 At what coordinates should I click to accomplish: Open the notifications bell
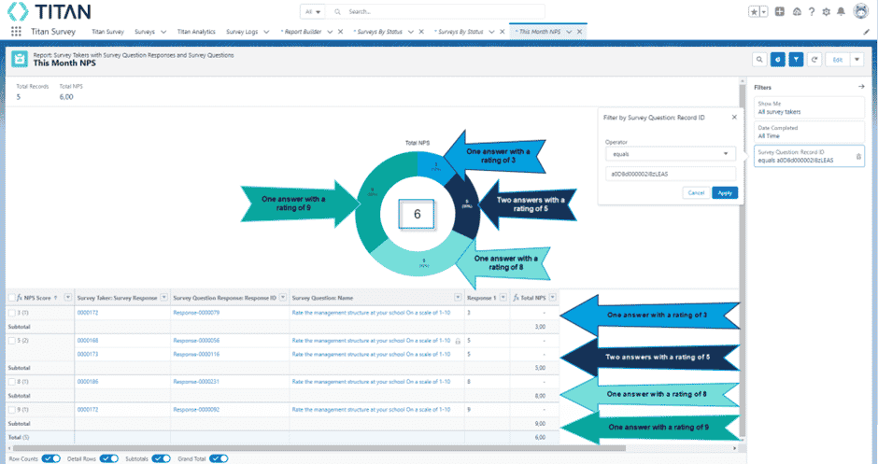(x=841, y=11)
